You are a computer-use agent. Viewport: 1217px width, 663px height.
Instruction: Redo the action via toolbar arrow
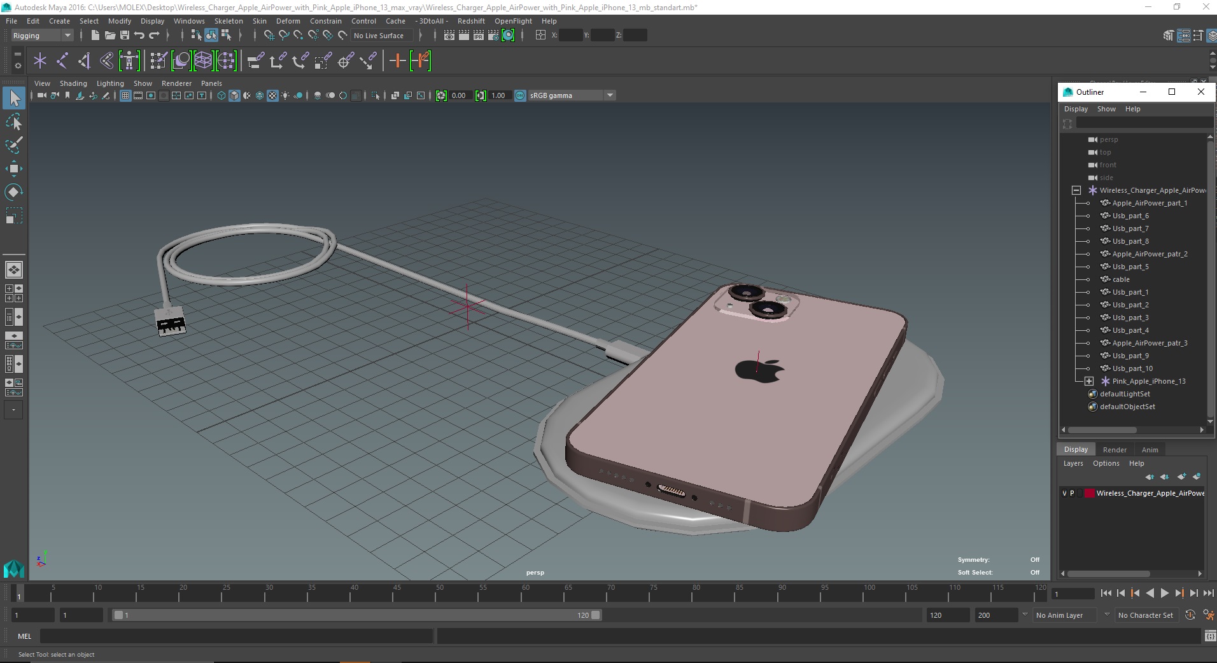tap(154, 36)
